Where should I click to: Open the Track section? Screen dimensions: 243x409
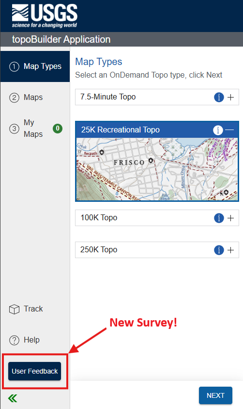coord(35,309)
